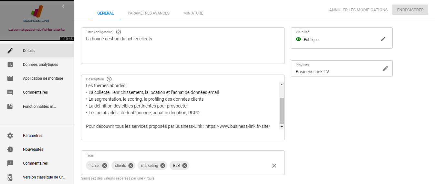
Task: Click Annuler les modifications
Action: (358, 10)
